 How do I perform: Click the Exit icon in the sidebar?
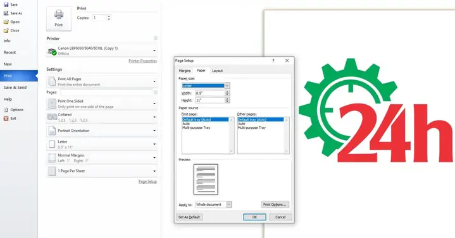(x=6, y=119)
